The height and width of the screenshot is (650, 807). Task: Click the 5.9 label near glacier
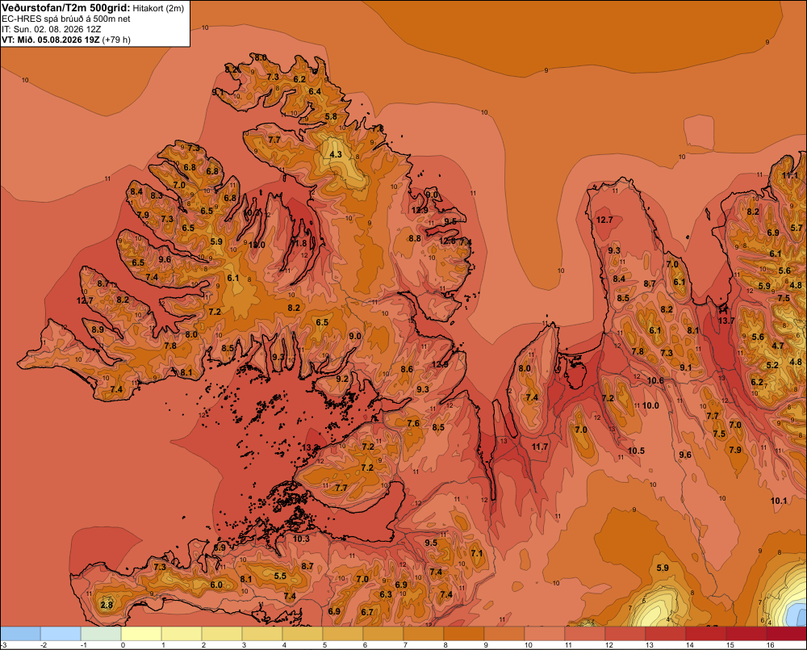click(x=663, y=568)
